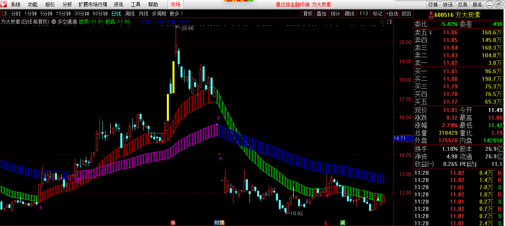
Task: Expand the 更多 period options
Action: [x=174, y=14]
